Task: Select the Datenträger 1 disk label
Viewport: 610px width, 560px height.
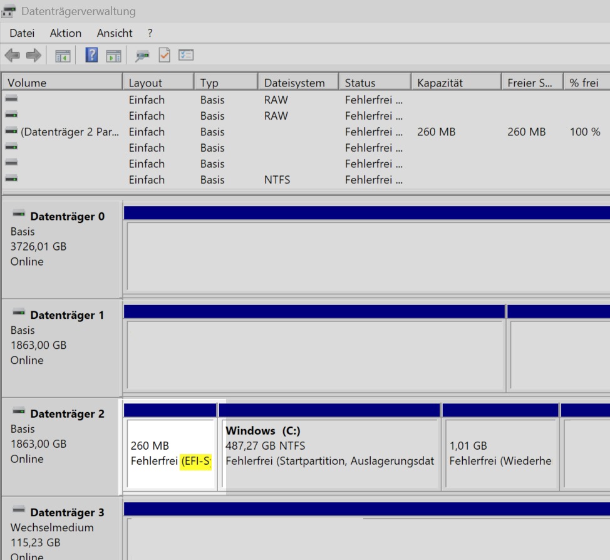Action: tap(67, 315)
